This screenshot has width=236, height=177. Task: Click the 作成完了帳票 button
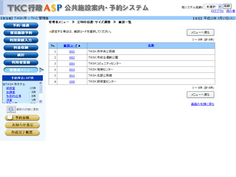22,132
